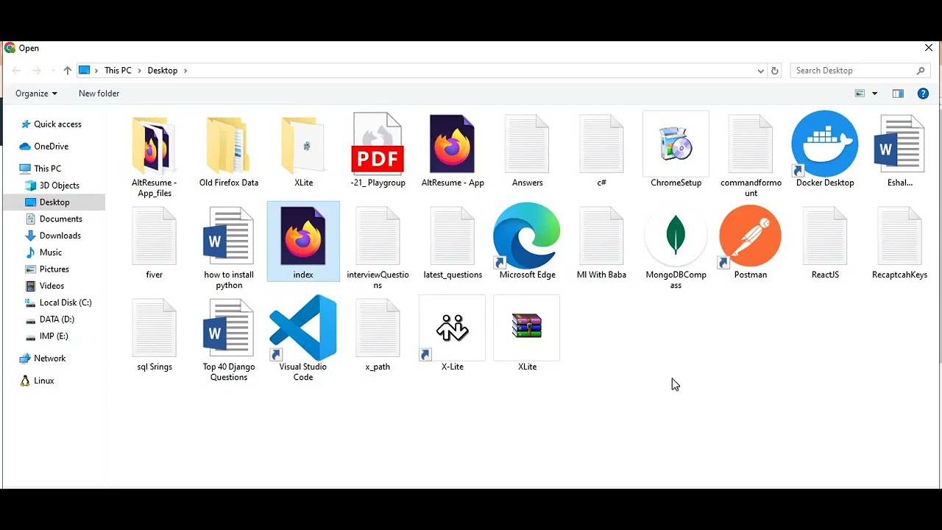Viewport: 942px width, 530px height.
Task: Expand the address bar history dropdown
Action: pyautogui.click(x=760, y=71)
